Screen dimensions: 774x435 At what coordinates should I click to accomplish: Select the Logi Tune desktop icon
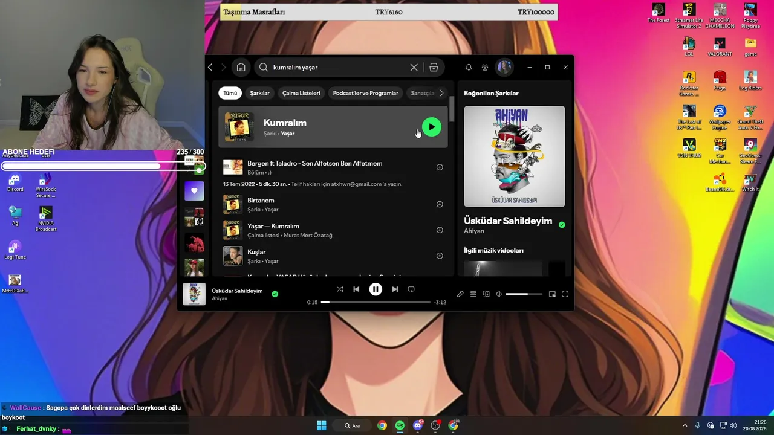[15, 250]
